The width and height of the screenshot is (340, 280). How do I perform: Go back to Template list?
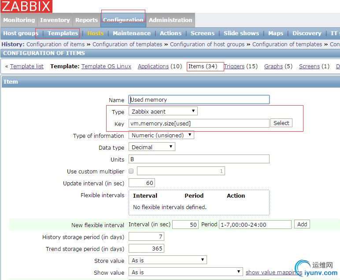click(x=27, y=66)
